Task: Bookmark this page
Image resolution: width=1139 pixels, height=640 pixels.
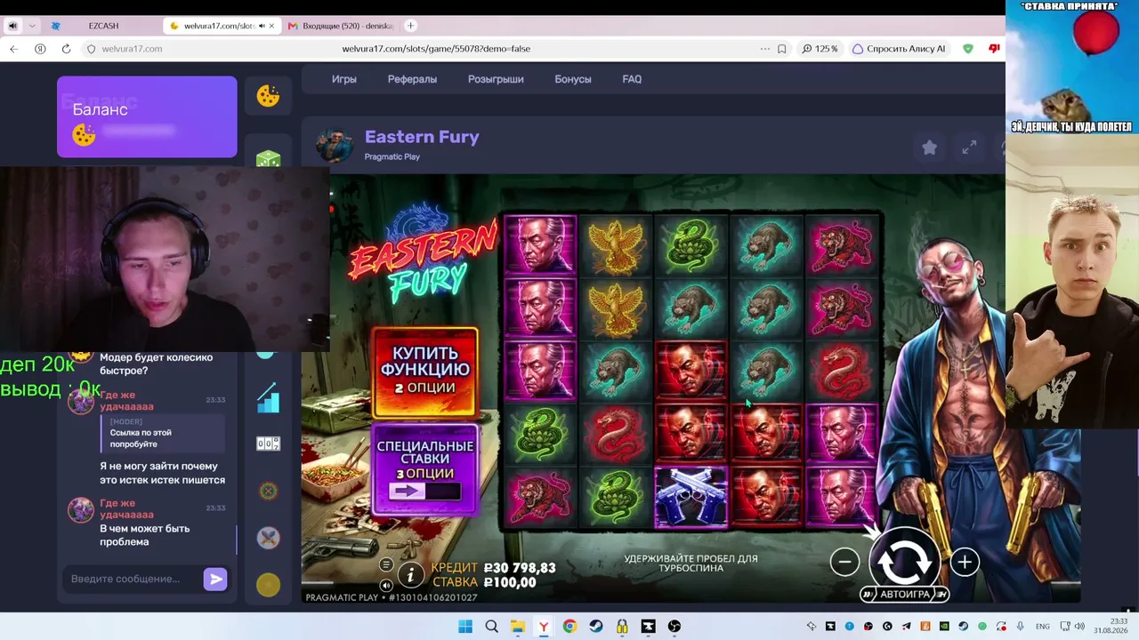Action: (x=782, y=49)
